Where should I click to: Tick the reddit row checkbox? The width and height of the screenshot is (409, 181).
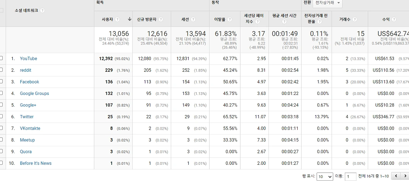point(1,70)
